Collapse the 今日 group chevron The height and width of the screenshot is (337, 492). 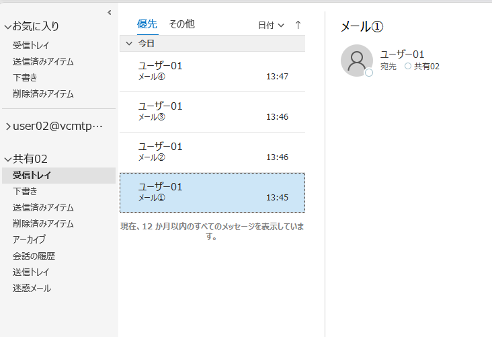[129, 44]
